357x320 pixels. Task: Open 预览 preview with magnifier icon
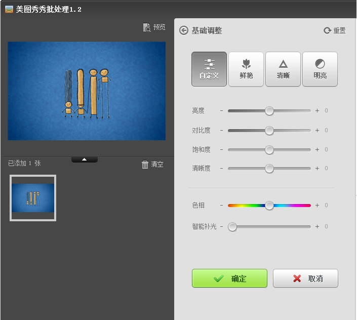tap(147, 27)
